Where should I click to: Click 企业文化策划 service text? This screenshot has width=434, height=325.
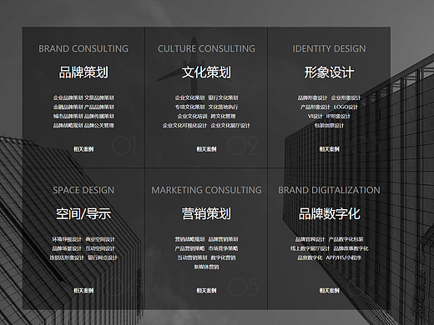point(189,97)
